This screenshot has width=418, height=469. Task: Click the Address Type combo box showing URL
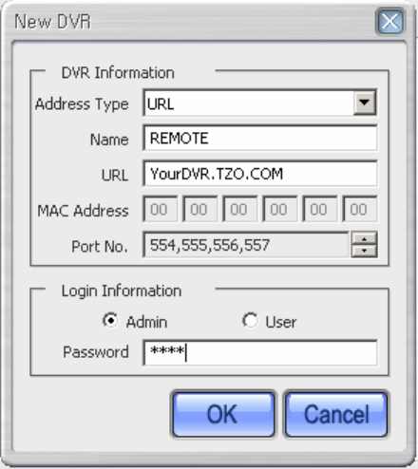(259, 103)
